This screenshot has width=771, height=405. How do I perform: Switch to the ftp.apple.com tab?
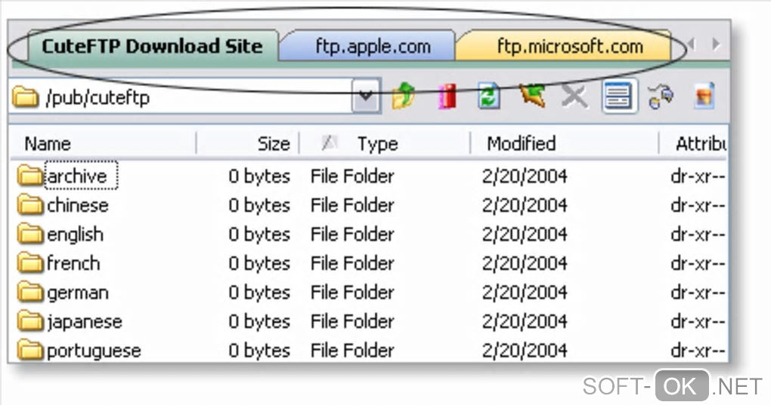pos(372,46)
